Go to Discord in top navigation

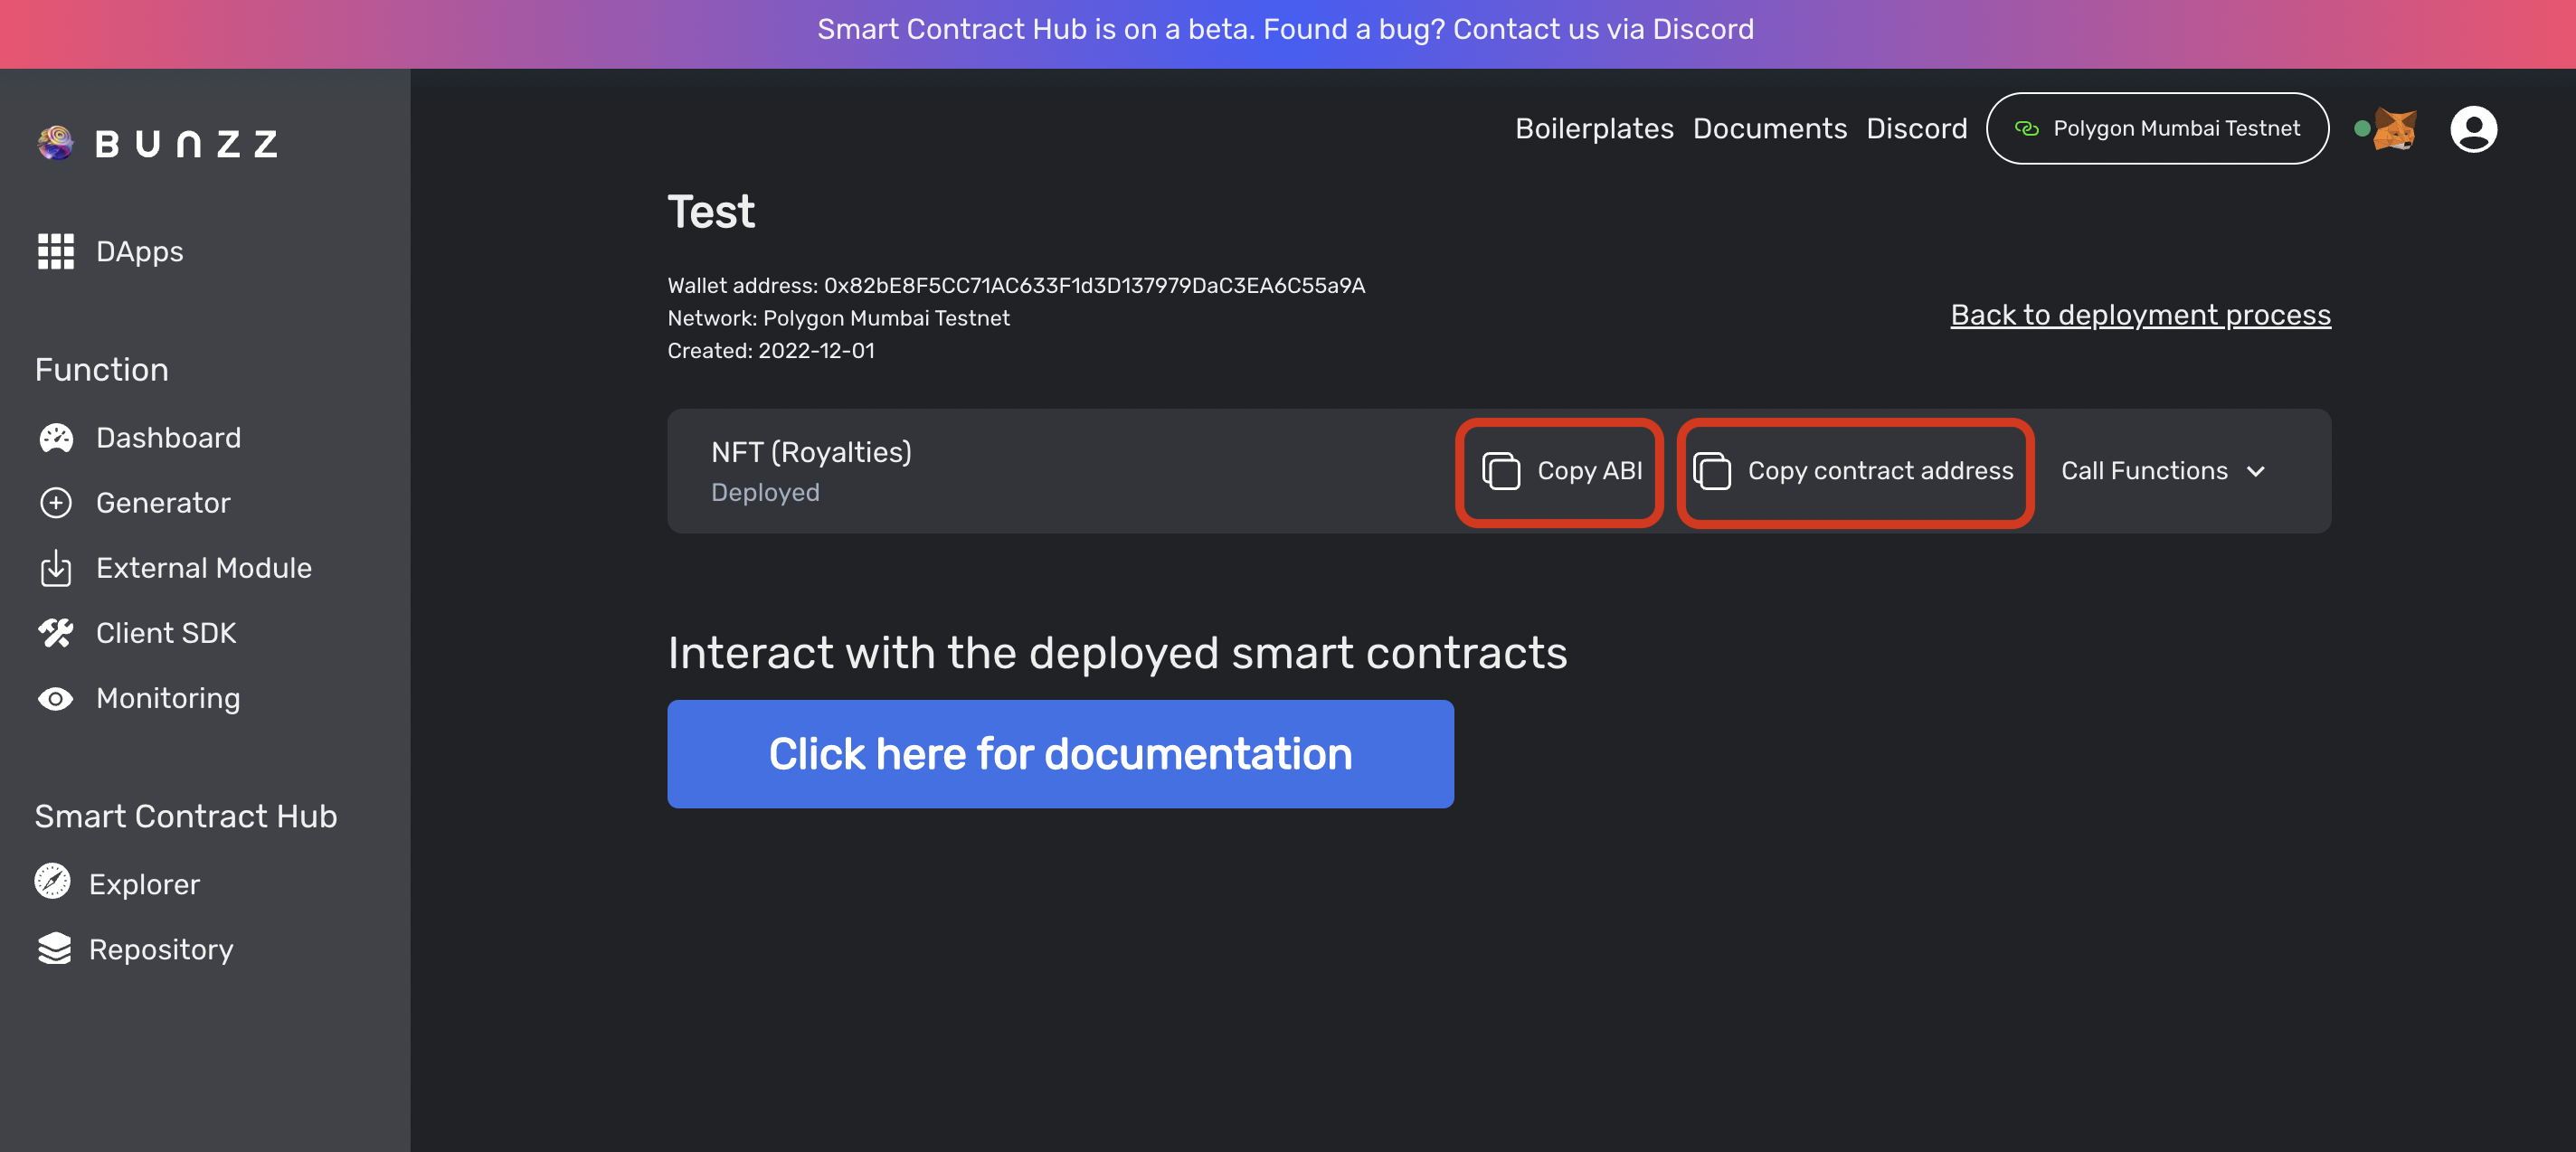click(x=1916, y=129)
